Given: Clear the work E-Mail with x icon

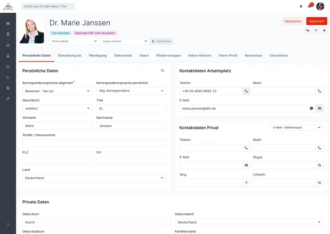Looking at the screenshot, I should tap(311, 108).
